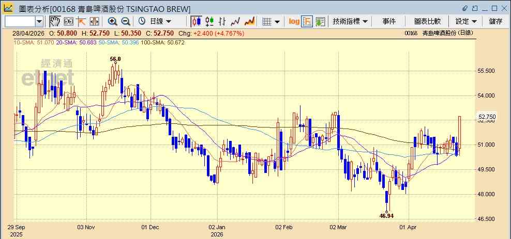Zoom in on the chart
This screenshot has width=511, height=239.
112,22
